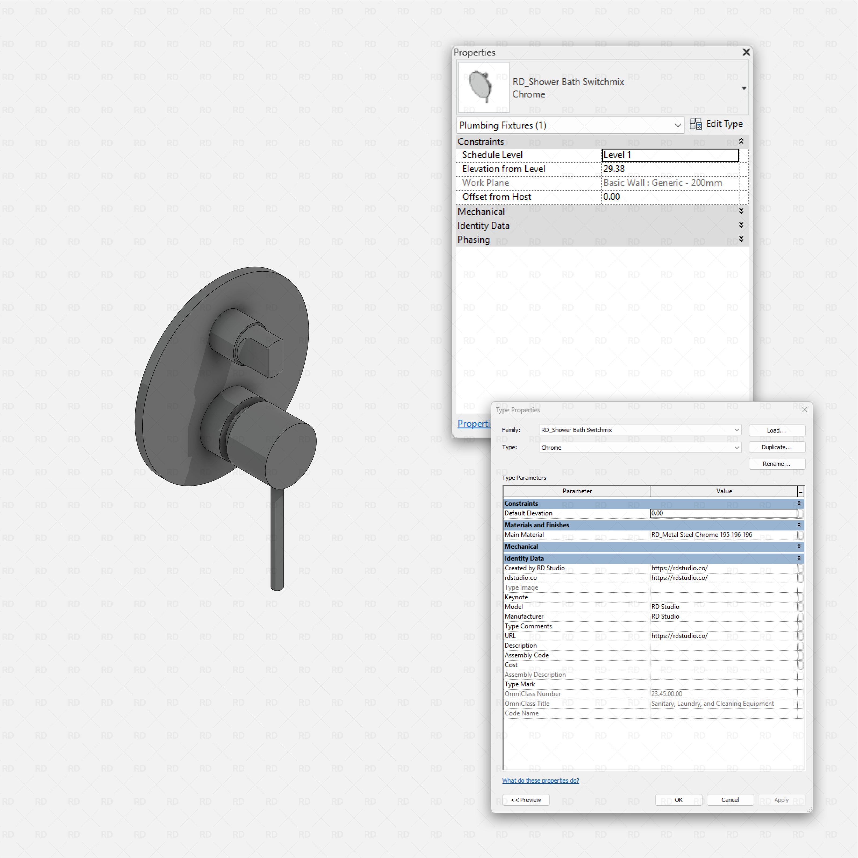Click the << Preview button

tap(526, 800)
